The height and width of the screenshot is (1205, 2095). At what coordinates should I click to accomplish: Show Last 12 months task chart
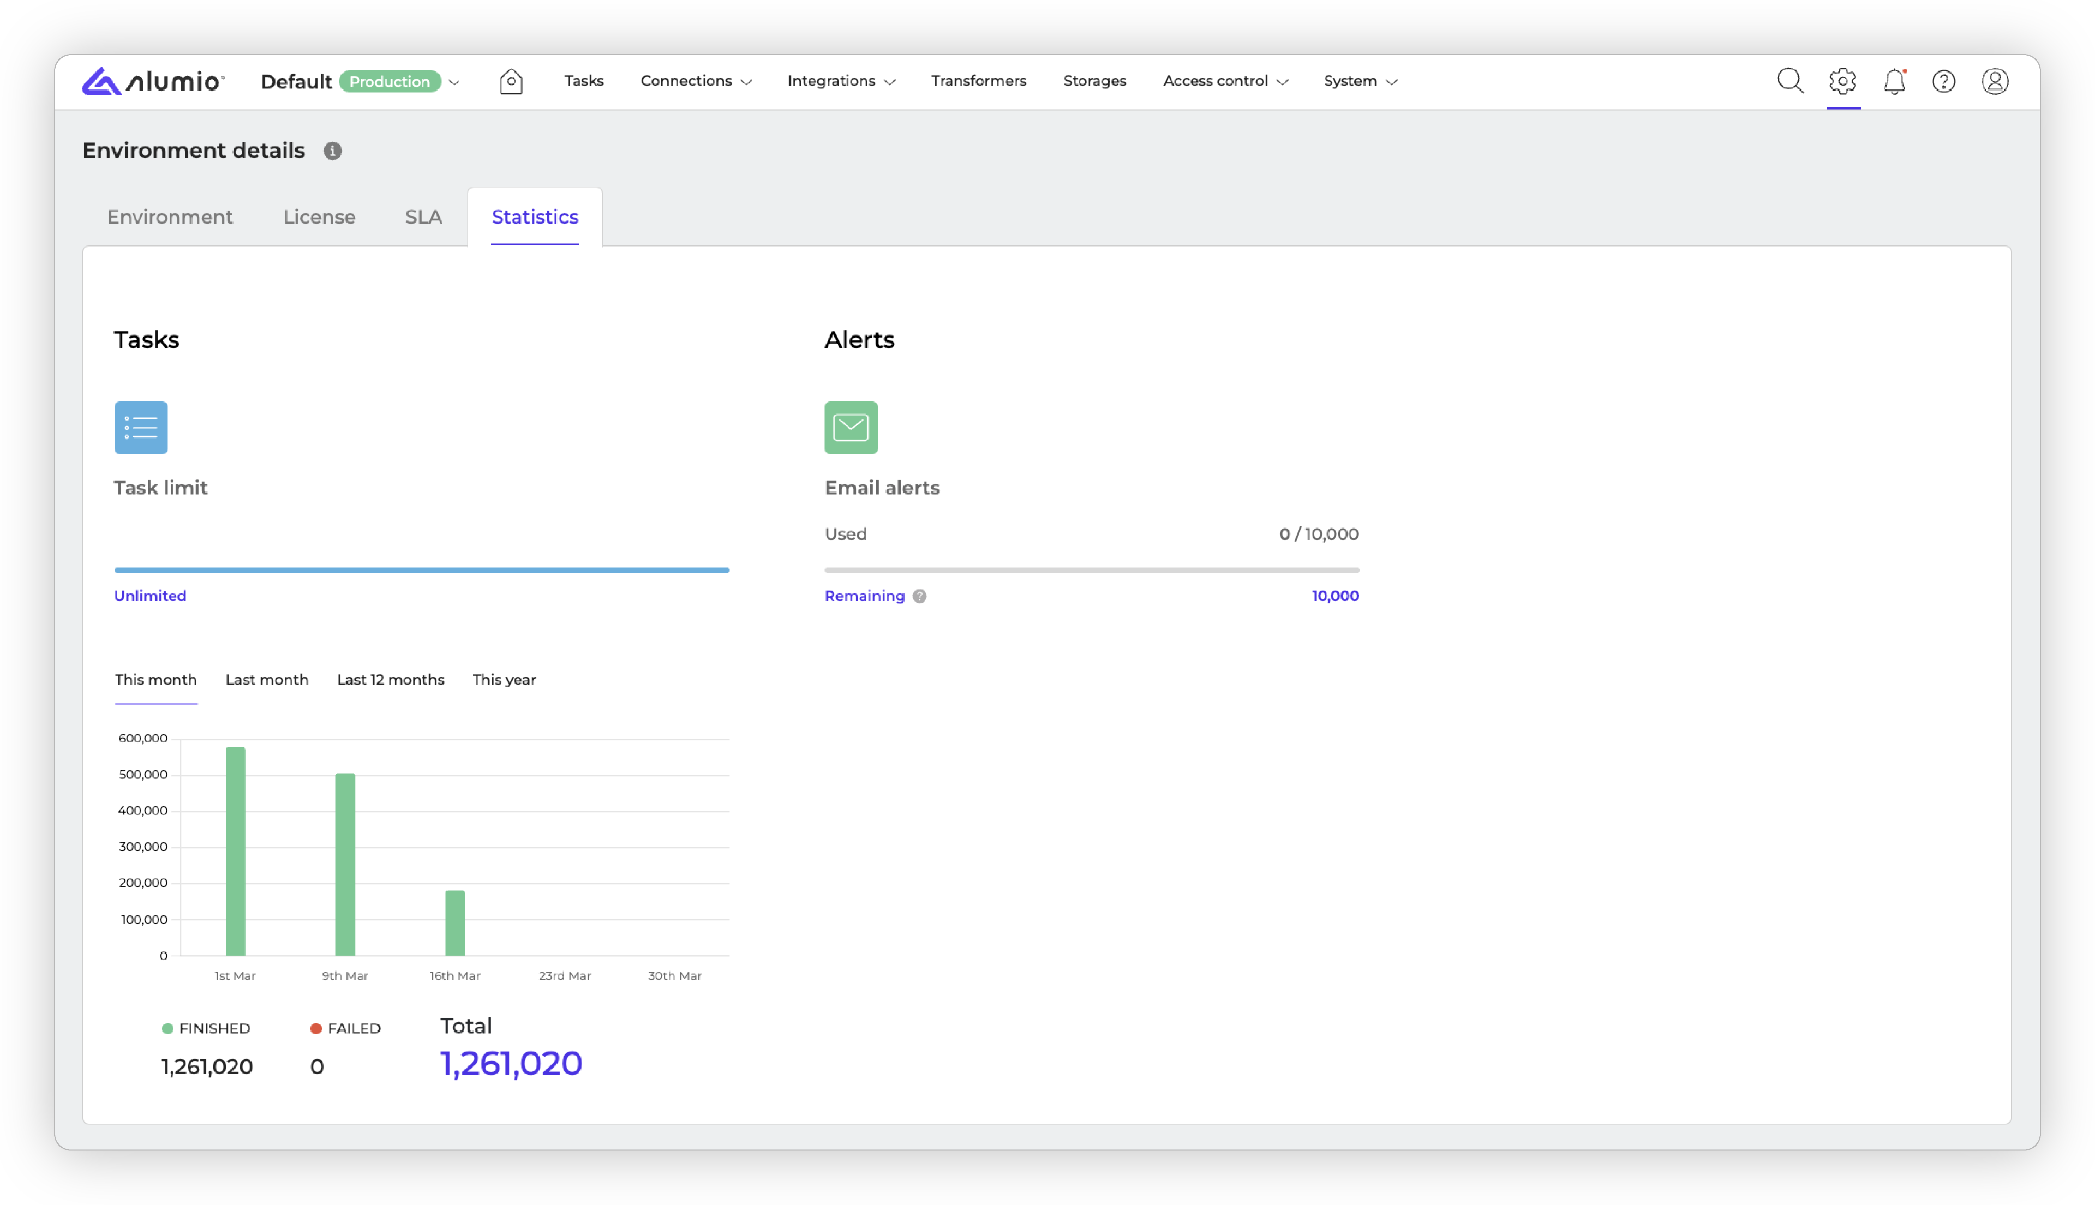[x=390, y=680]
